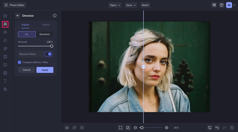238x132 pixels.
Task: Show Denoise info tooltip icon
Action: pyautogui.click(x=55, y=16)
